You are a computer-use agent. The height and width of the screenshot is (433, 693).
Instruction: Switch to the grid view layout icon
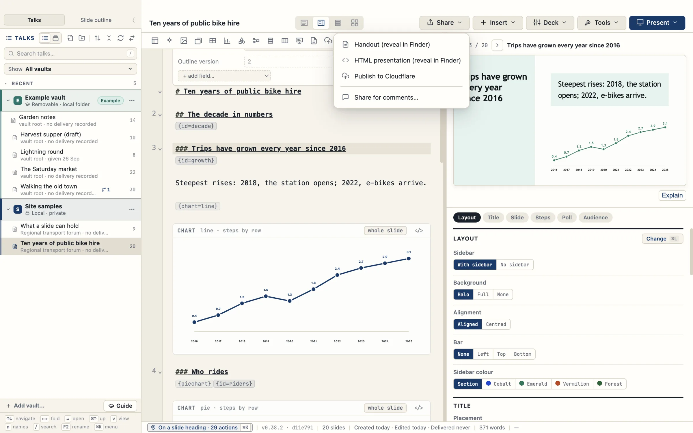(x=354, y=23)
